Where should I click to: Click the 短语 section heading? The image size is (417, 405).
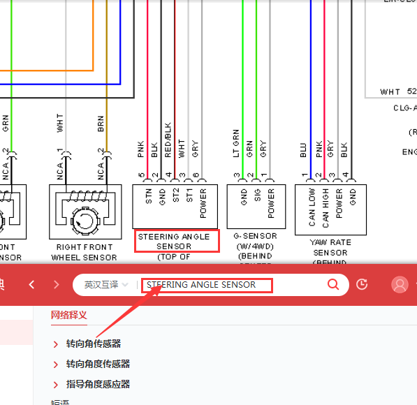click(60, 402)
